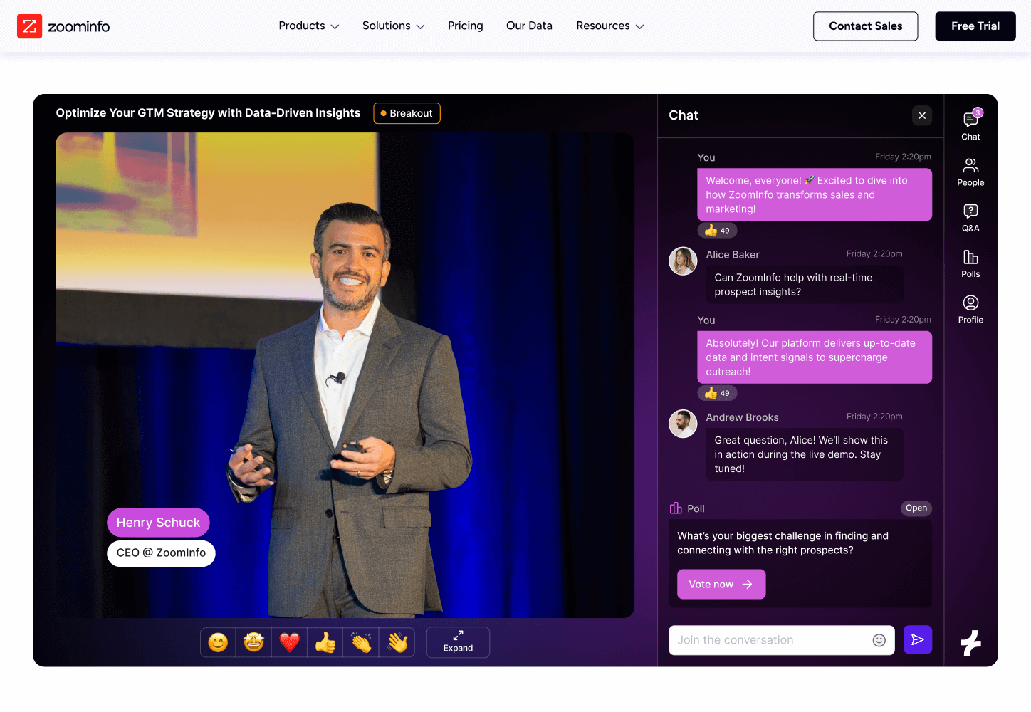This screenshot has height=712, width=1031.
Task: Expand the Solutions dropdown menu
Action: point(393,26)
